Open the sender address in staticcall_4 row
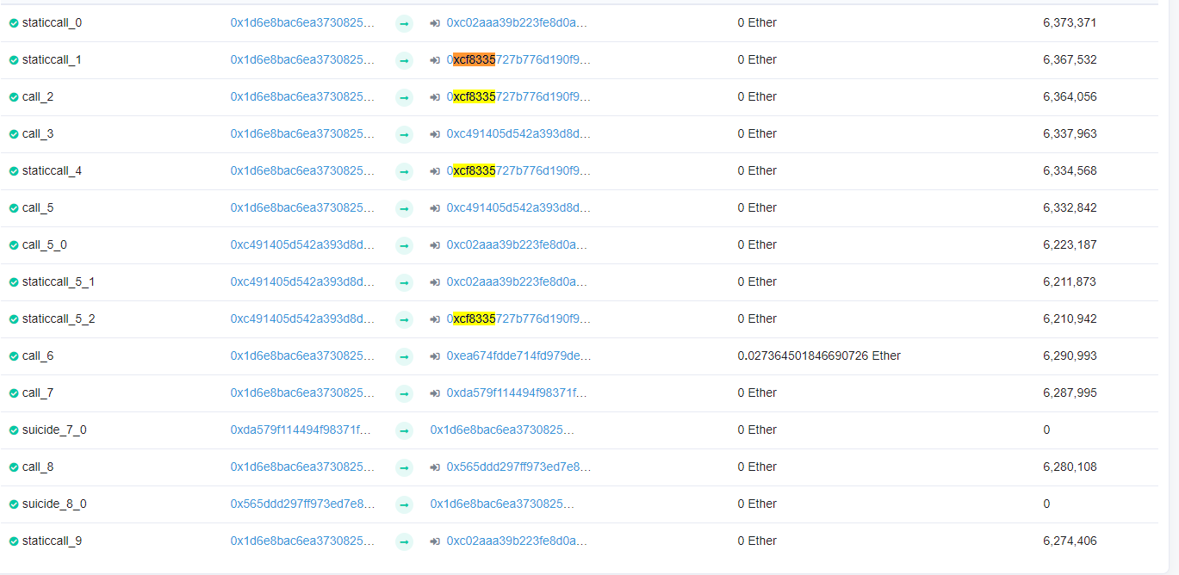The width and height of the screenshot is (1179, 575). click(x=302, y=171)
